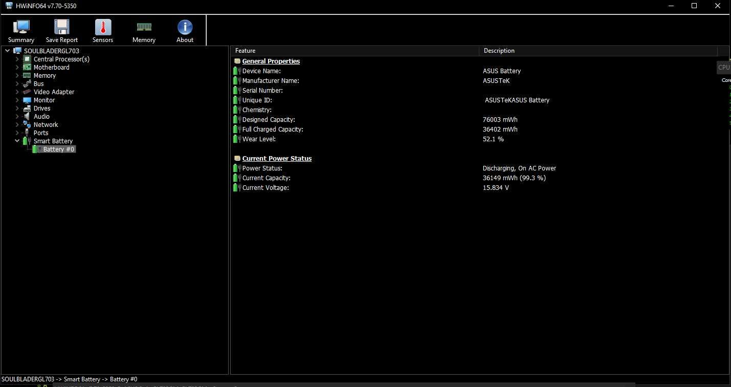The image size is (731, 387).
Task: Expand the Video Adapter node
Action: [17, 92]
